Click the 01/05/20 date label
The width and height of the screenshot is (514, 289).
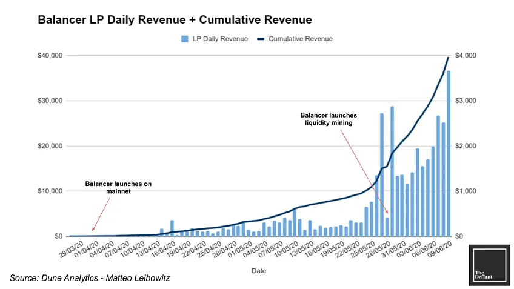[x=240, y=250]
